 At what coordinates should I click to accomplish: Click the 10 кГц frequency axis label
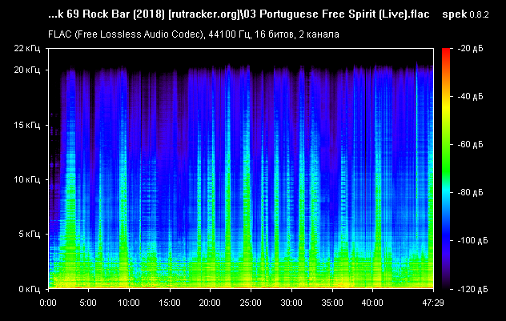click(26, 180)
